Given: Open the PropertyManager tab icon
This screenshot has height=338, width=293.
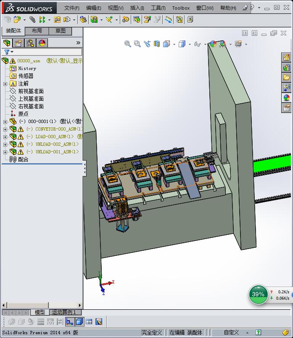Looking at the screenshot, I should pos(18,43).
